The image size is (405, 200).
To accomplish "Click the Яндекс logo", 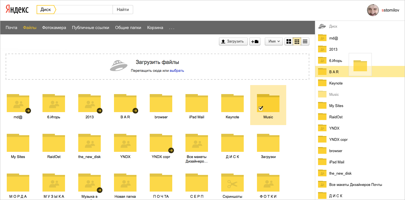I will click(17, 10).
